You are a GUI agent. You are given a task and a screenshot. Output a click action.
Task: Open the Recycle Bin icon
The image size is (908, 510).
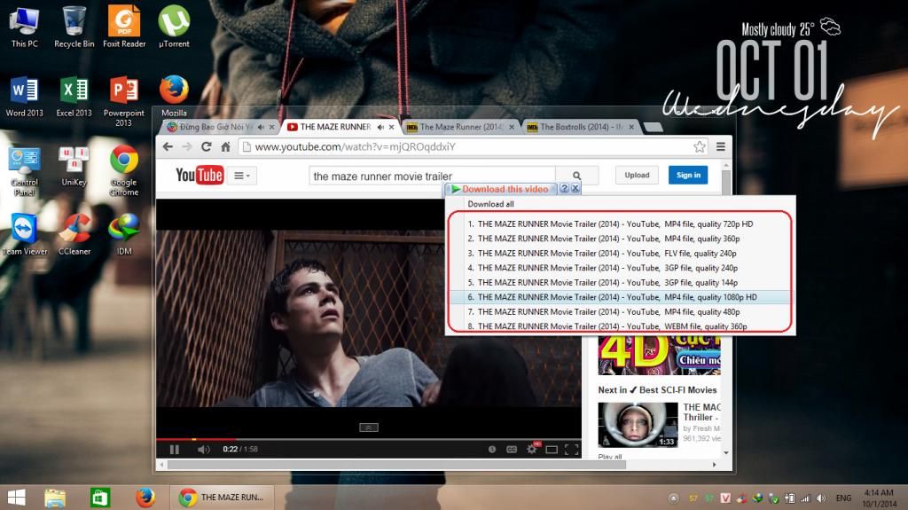coord(74,27)
